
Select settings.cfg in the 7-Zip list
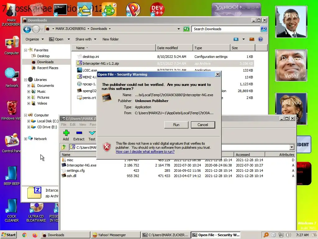pyautogui.click(x=76, y=171)
